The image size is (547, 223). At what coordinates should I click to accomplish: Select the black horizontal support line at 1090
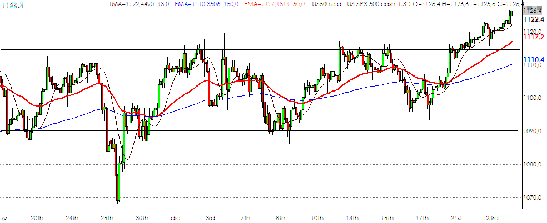click(261, 131)
